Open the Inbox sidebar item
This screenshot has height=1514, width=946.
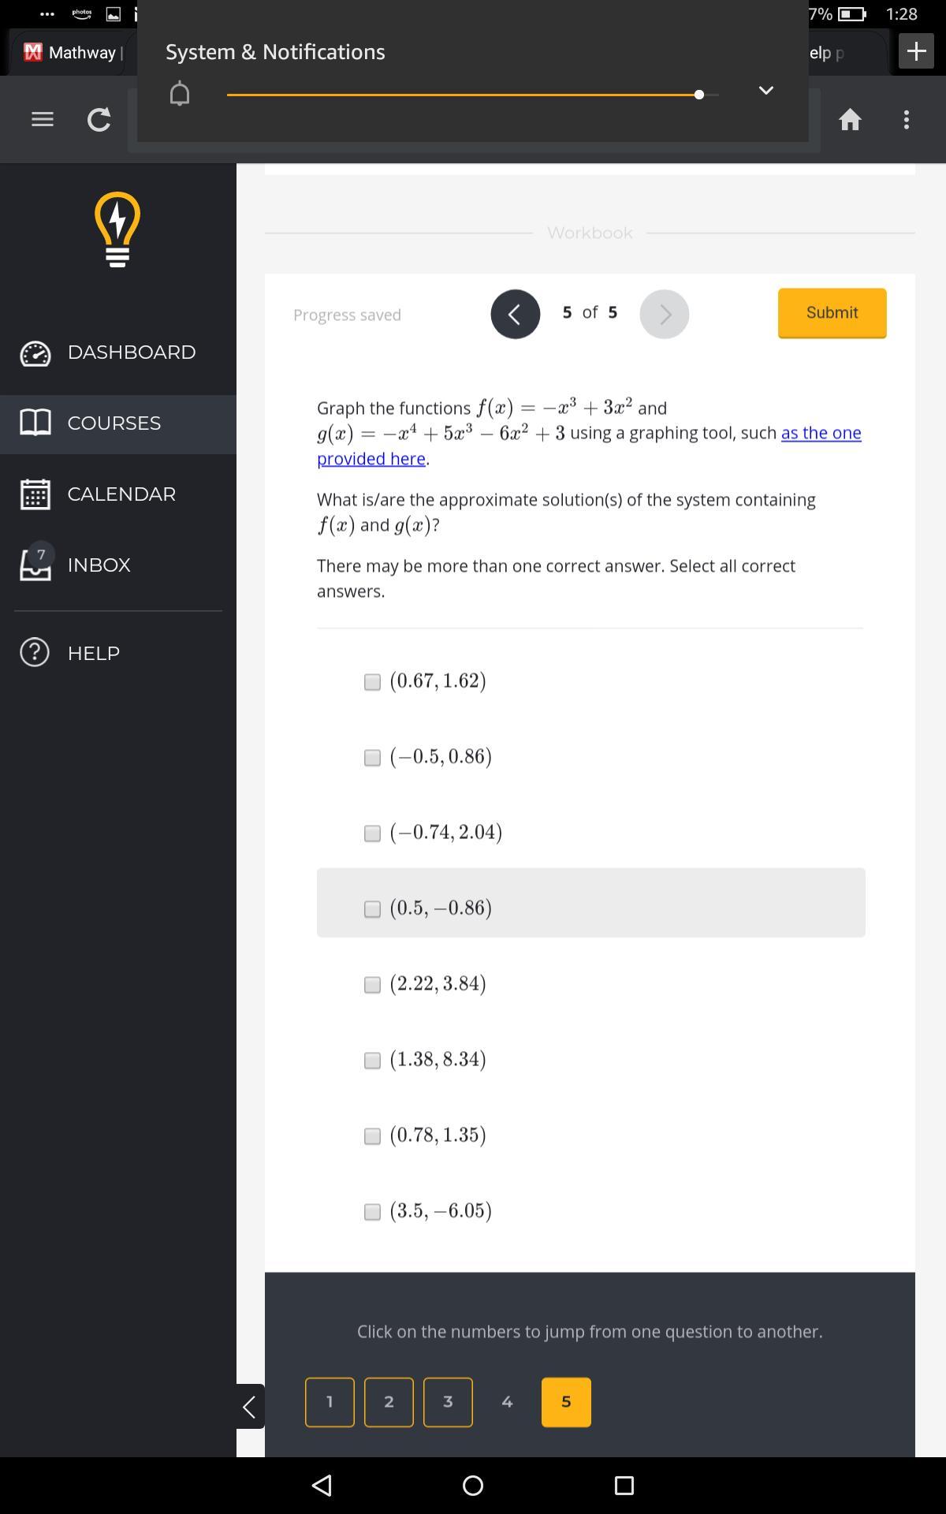point(99,565)
